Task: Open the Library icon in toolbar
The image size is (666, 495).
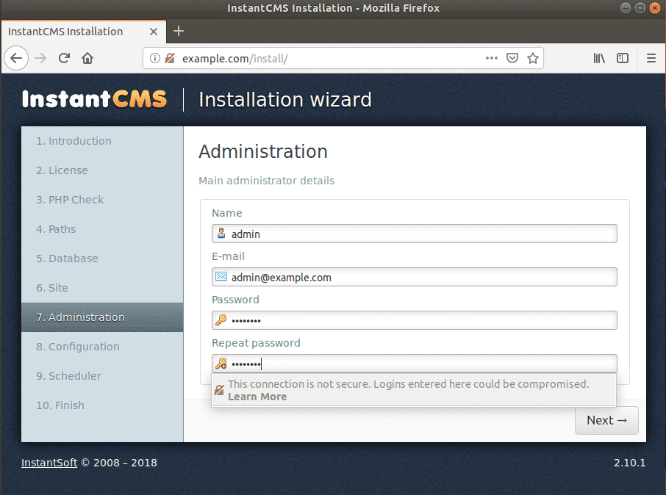Action: point(599,58)
